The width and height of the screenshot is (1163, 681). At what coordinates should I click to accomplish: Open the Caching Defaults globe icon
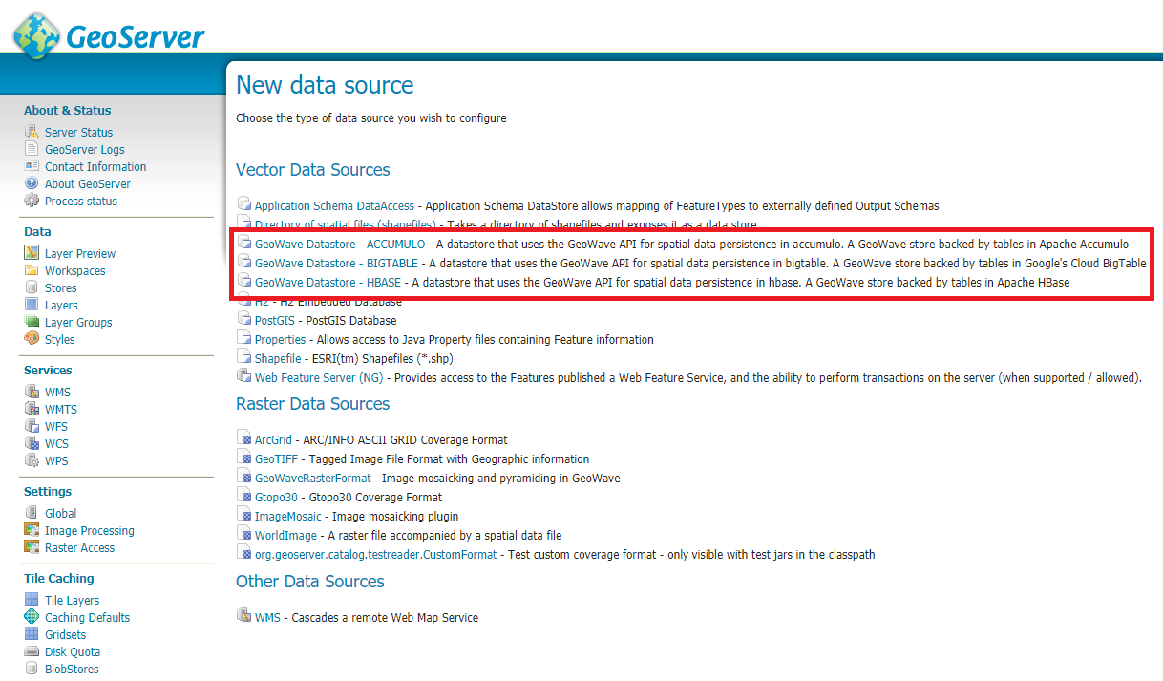(x=32, y=617)
